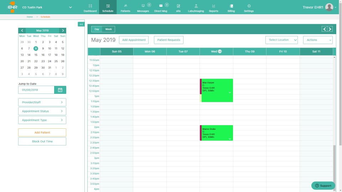Image resolution: width=342 pixels, height=192 pixels.
Task: Click Add Appointment button
Action: 134,40
